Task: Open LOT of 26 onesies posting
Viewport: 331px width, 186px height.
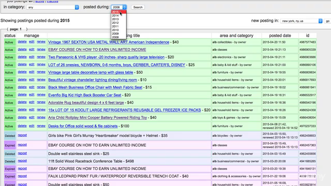Action: (x=116, y=65)
